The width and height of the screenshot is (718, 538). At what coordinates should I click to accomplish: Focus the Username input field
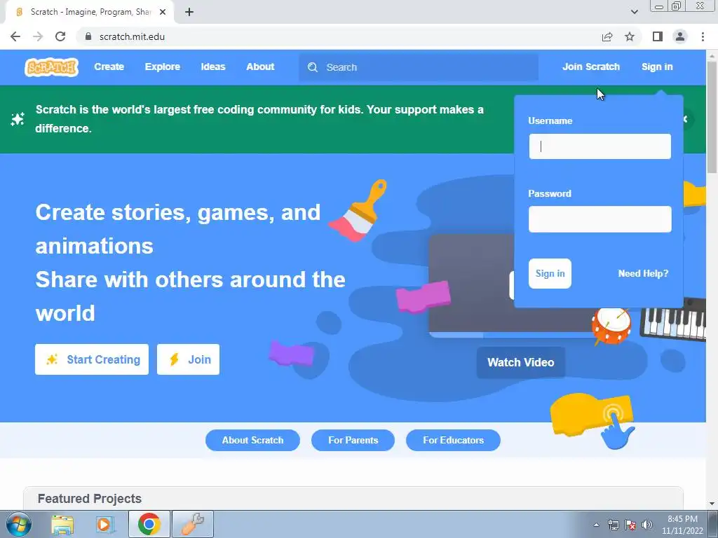(x=600, y=146)
